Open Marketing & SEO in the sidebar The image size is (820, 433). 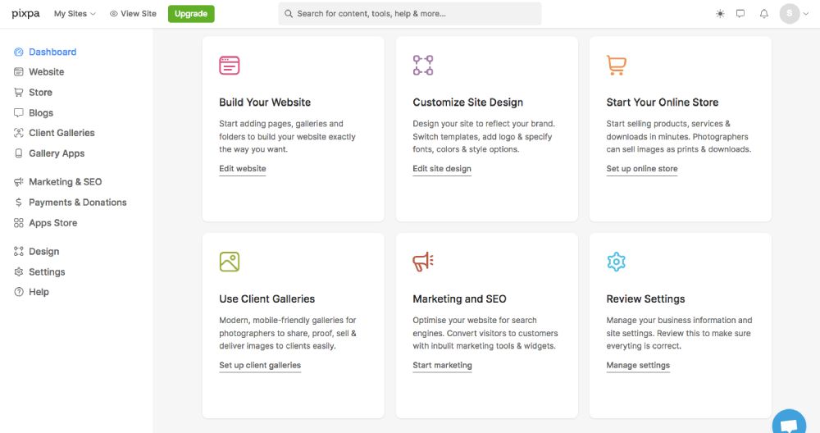[x=66, y=182]
